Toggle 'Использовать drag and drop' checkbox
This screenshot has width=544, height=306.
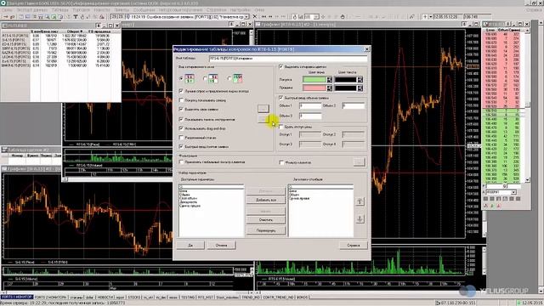click(x=181, y=128)
